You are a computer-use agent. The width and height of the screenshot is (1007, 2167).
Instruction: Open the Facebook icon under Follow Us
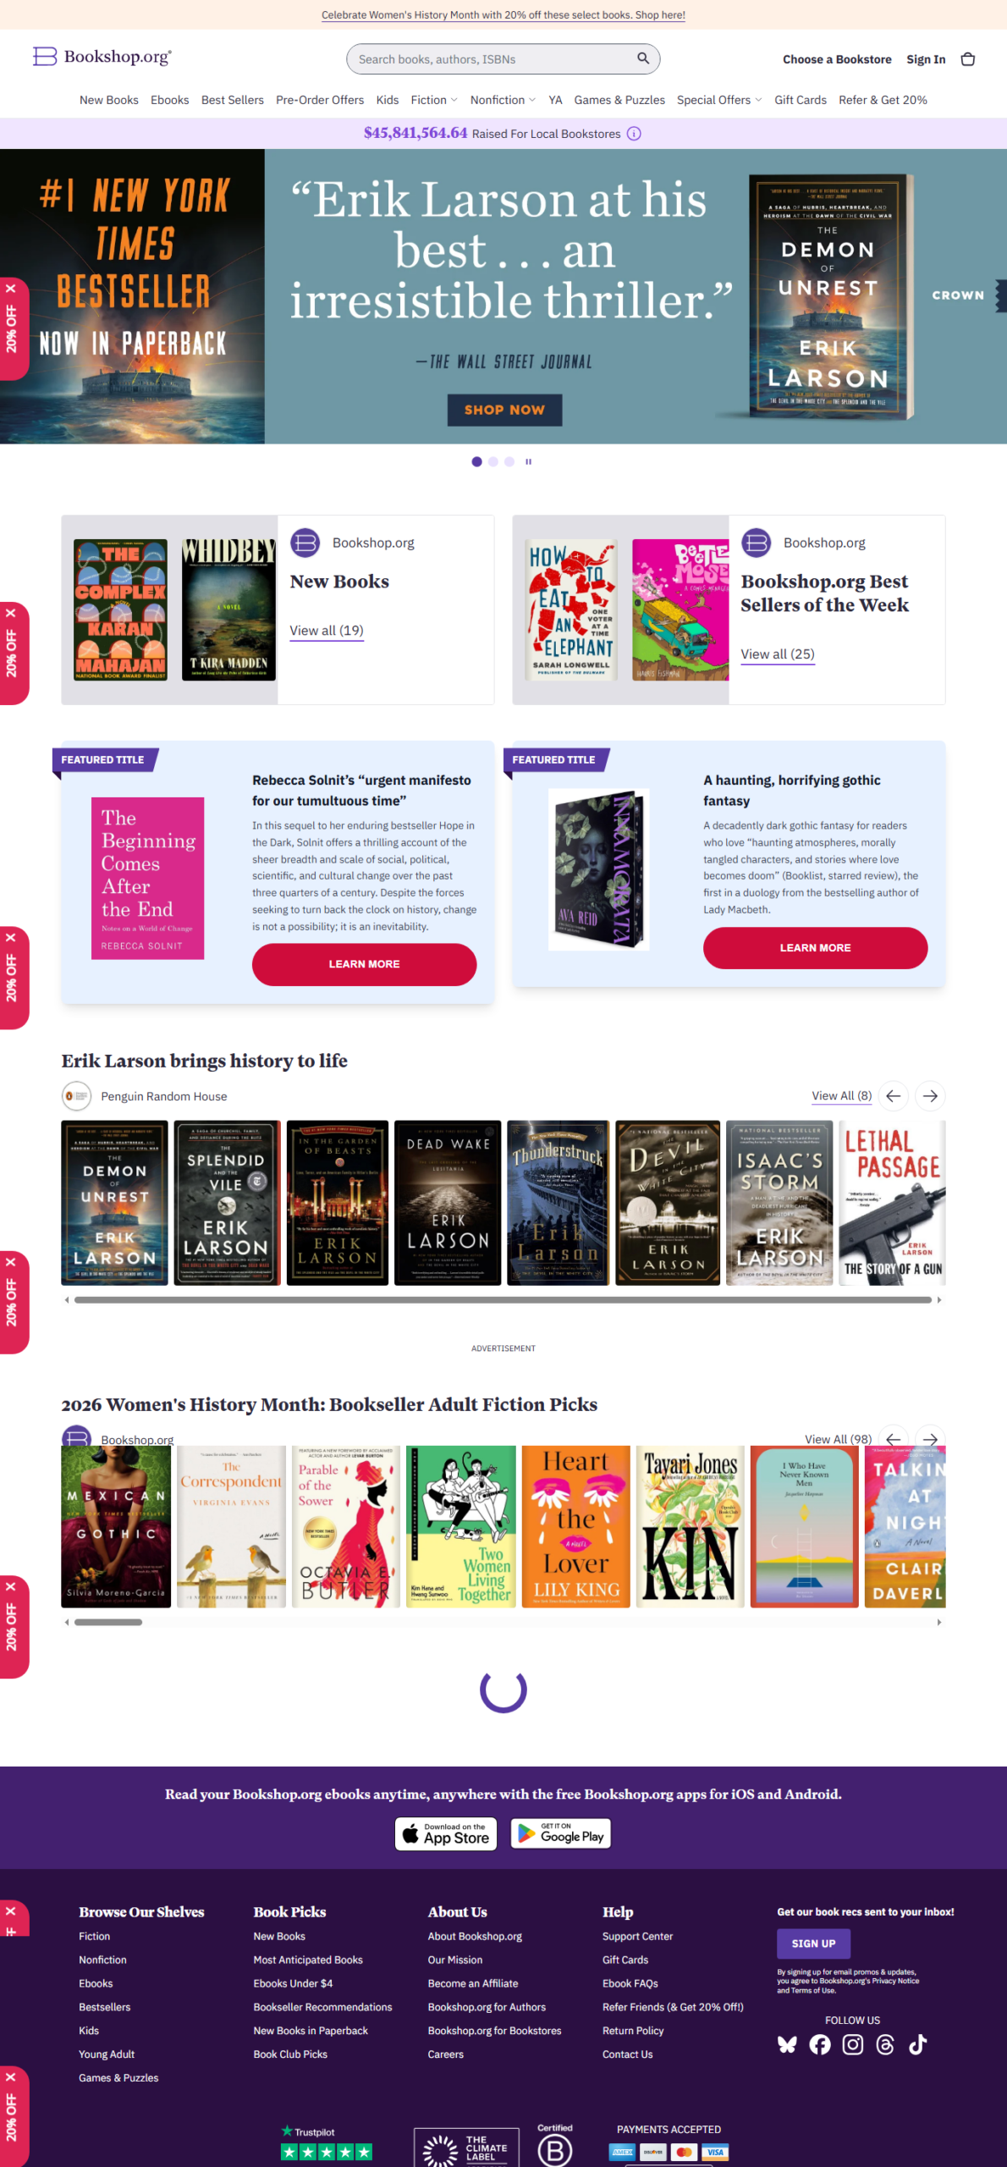tap(820, 2045)
